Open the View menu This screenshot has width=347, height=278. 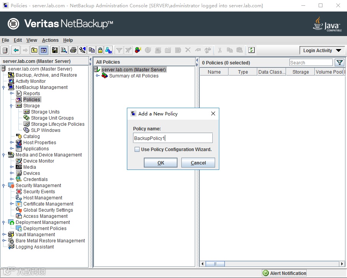(x=32, y=40)
